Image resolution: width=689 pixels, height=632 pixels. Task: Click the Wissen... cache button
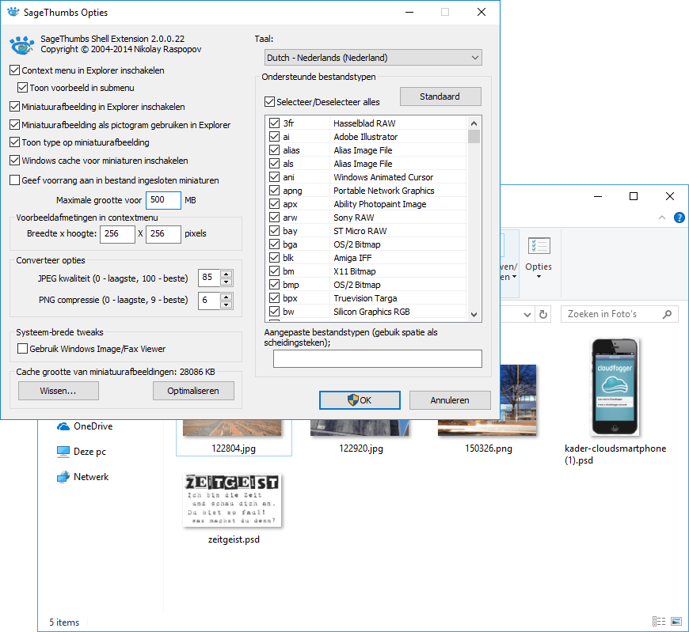tap(59, 391)
